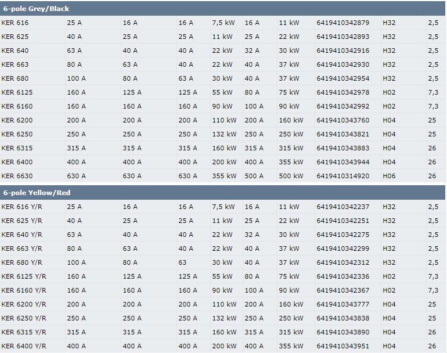Select EAN code 6419410343821
Screen dimensions: 447x353
click(343, 134)
